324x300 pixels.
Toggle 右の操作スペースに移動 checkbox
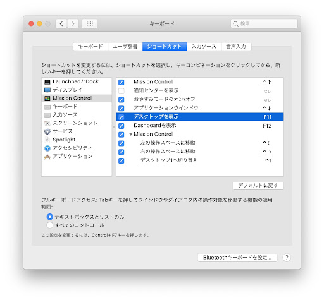point(121,152)
